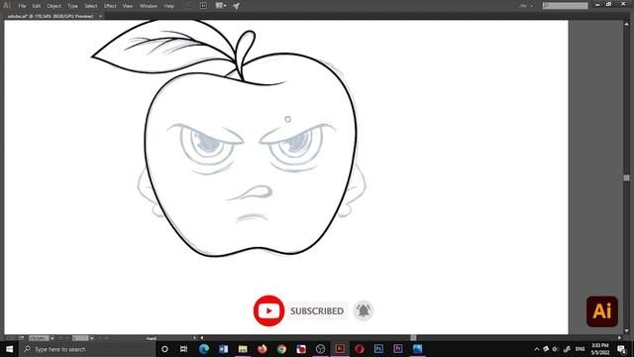
Task: Select the apple document tab
Action: pyautogui.click(x=51, y=16)
